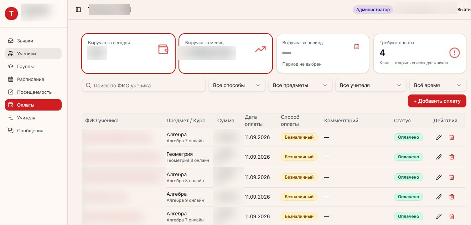Screen dimensions: 471x225
Task: Click the Комментарий column header
Action: (x=341, y=121)
